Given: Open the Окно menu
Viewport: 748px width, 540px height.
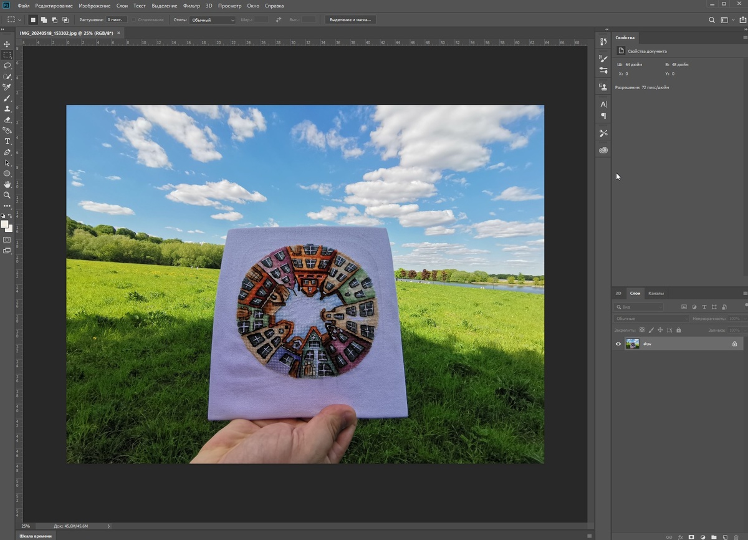Looking at the screenshot, I should tap(253, 6).
